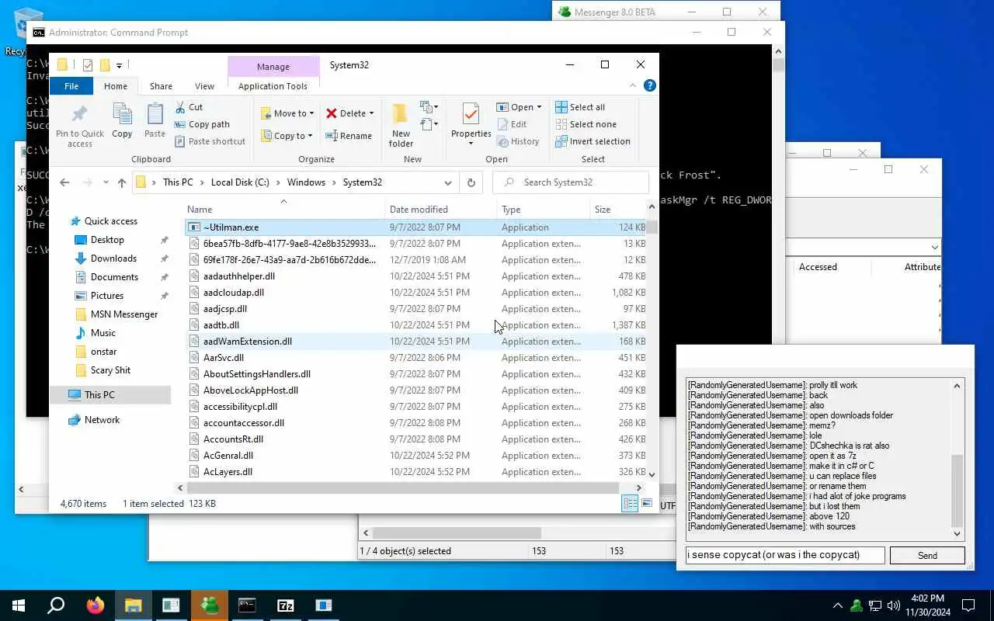994x621 pixels.
Task: Click Paste shortcut command
Action: point(210,141)
